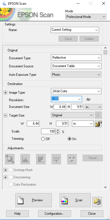Viewport: 110px width, 220px height.
Task: Open the File Save Settings folder icon
Action: [97, 202]
